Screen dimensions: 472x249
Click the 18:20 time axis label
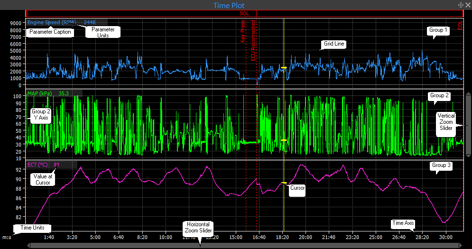point(282,237)
